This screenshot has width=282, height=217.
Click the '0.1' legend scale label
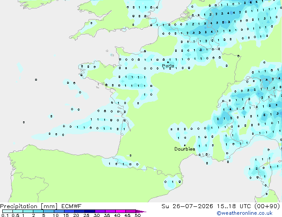[5, 215]
